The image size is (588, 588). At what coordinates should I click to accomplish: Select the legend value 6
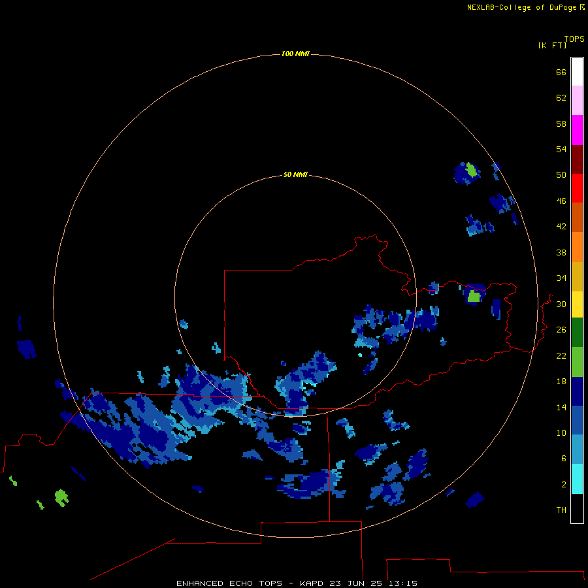point(564,458)
